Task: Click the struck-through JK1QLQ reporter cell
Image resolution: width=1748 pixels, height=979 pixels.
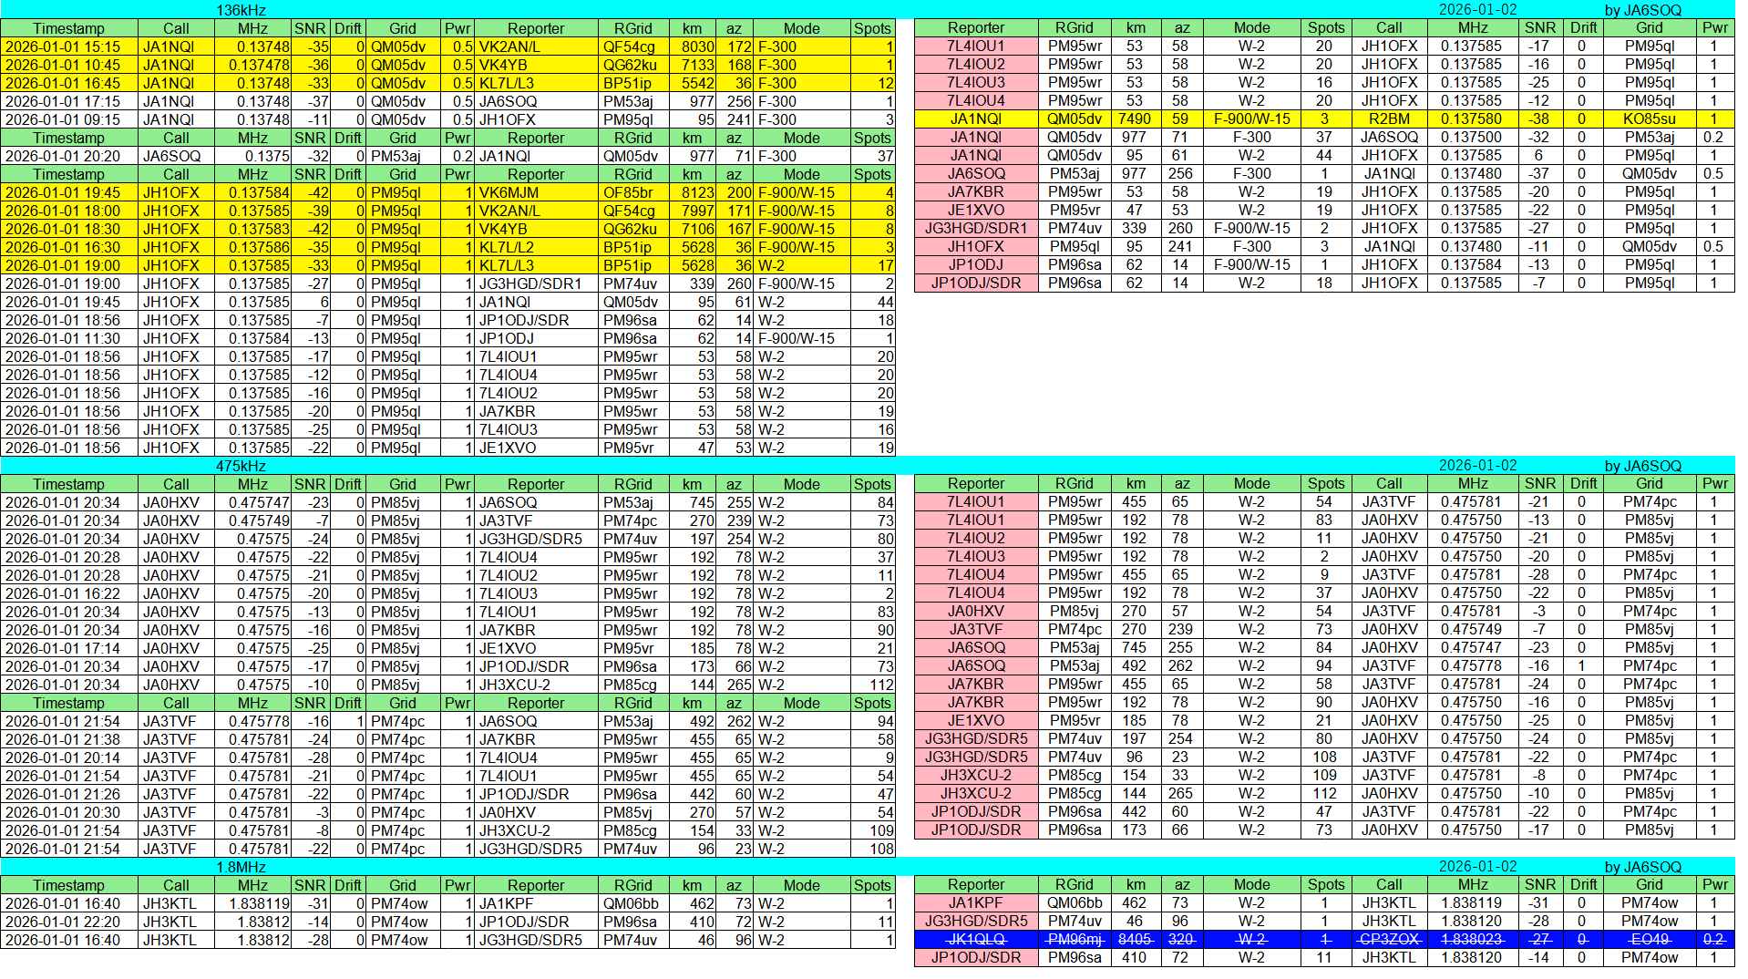Action: click(975, 939)
